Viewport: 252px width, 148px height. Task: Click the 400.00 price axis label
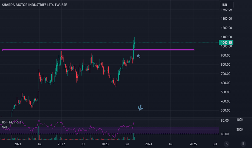pos(226,101)
